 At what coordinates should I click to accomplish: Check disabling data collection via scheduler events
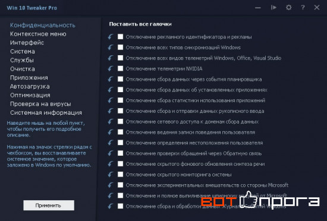pyautogui.click(x=120, y=79)
